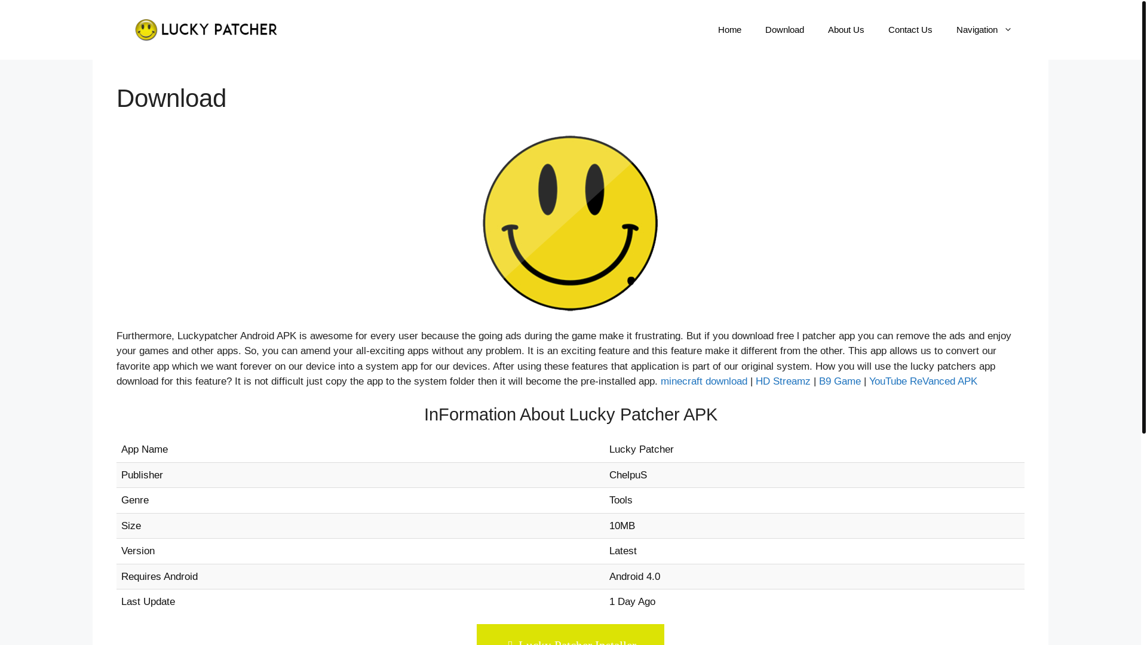
Task: Select the Download page heading
Action: [171, 99]
